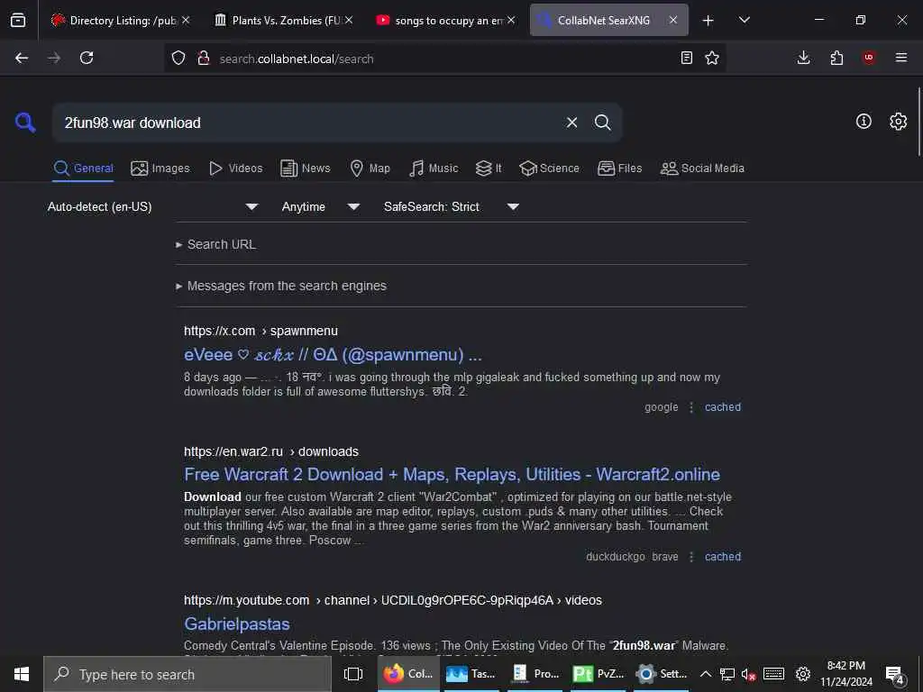Click the browser address bar
The height and width of the screenshot is (692, 923).
[x=444, y=59]
